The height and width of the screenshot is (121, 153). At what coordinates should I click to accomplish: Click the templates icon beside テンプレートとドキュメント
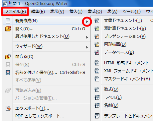[x=97, y=116]
